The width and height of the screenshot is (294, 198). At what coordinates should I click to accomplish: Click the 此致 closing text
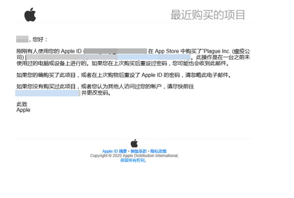(x=22, y=104)
